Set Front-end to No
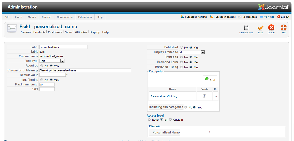Image resolution: width=294 pixels, height=141 pixels. coord(181,57)
